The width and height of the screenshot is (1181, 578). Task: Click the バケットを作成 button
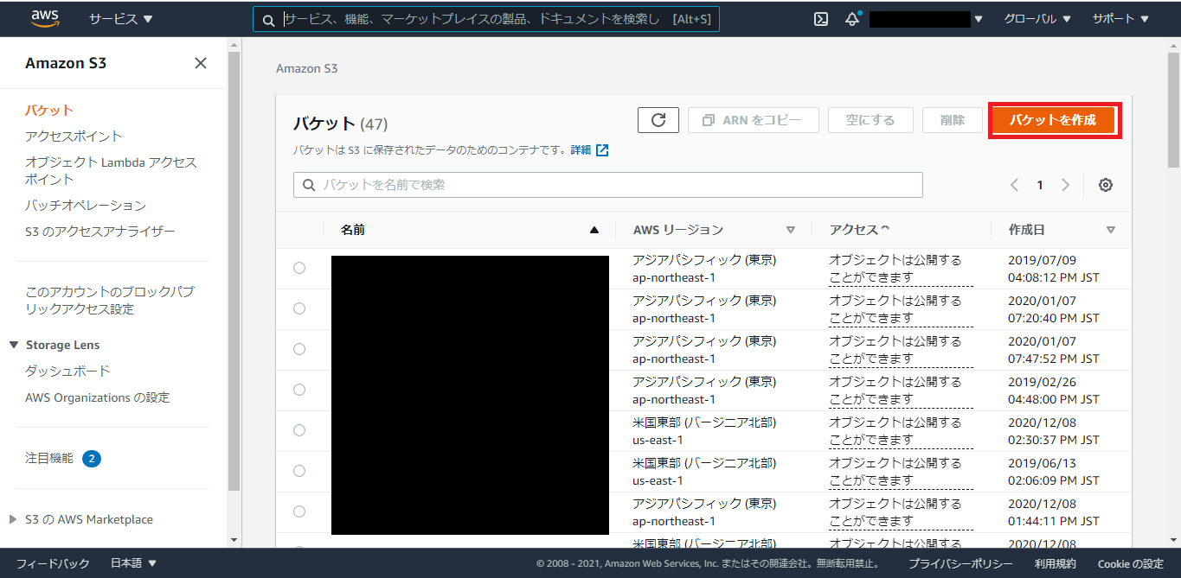1053,120
